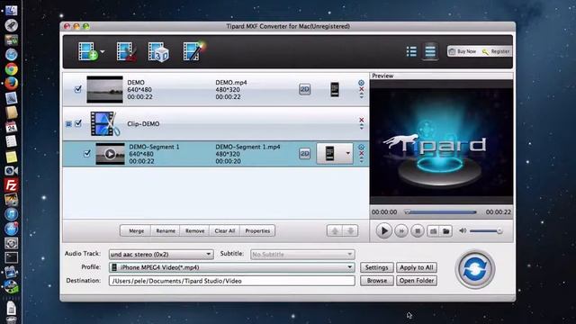This screenshot has height=324, width=576.
Task: Uncheck the DEMO-Segment 1 checkbox
Action: [86, 154]
